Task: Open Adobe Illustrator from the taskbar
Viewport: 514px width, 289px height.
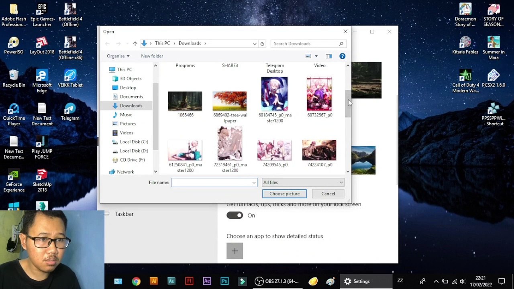Action: (x=154, y=281)
